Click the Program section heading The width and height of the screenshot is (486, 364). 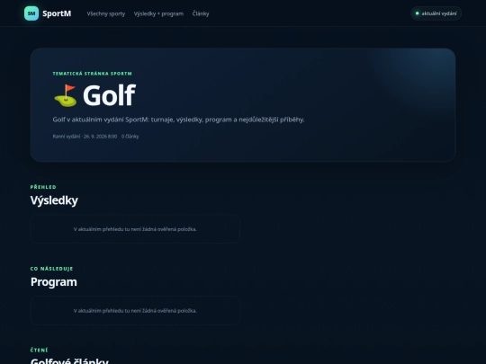click(x=54, y=282)
